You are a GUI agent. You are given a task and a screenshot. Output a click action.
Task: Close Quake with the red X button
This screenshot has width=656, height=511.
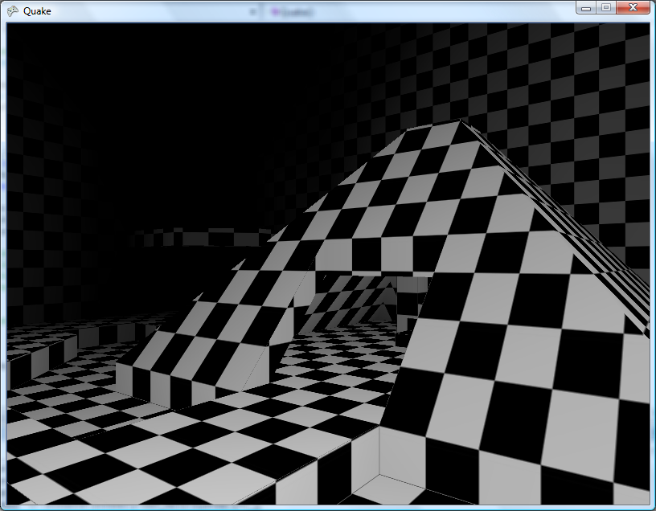click(x=632, y=7)
